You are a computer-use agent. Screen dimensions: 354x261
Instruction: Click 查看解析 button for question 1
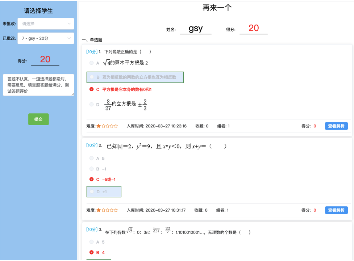(336, 126)
